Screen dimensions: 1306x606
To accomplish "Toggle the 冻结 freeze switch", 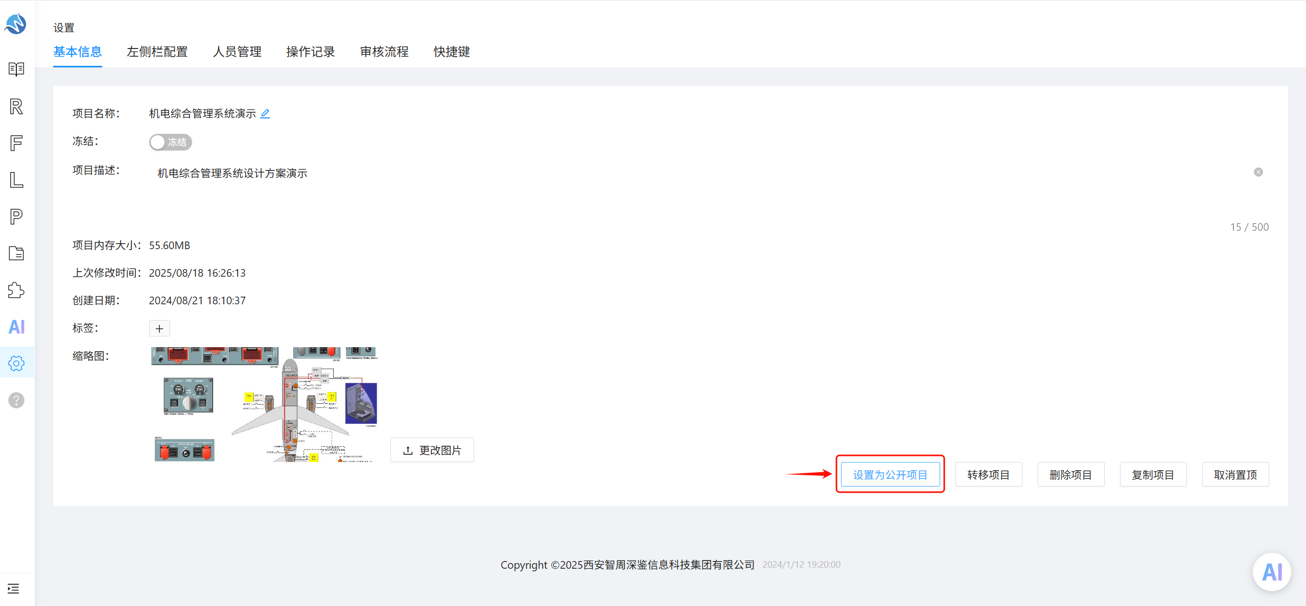I will pos(170,142).
